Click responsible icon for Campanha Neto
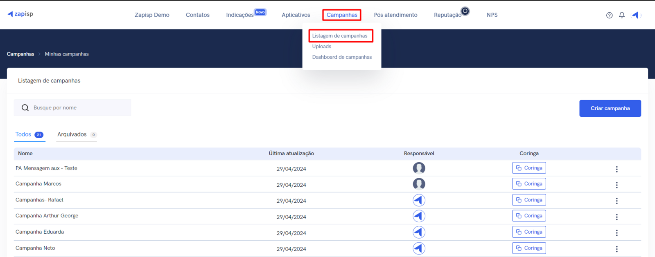Image resolution: width=655 pixels, height=257 pixels. 419,248
